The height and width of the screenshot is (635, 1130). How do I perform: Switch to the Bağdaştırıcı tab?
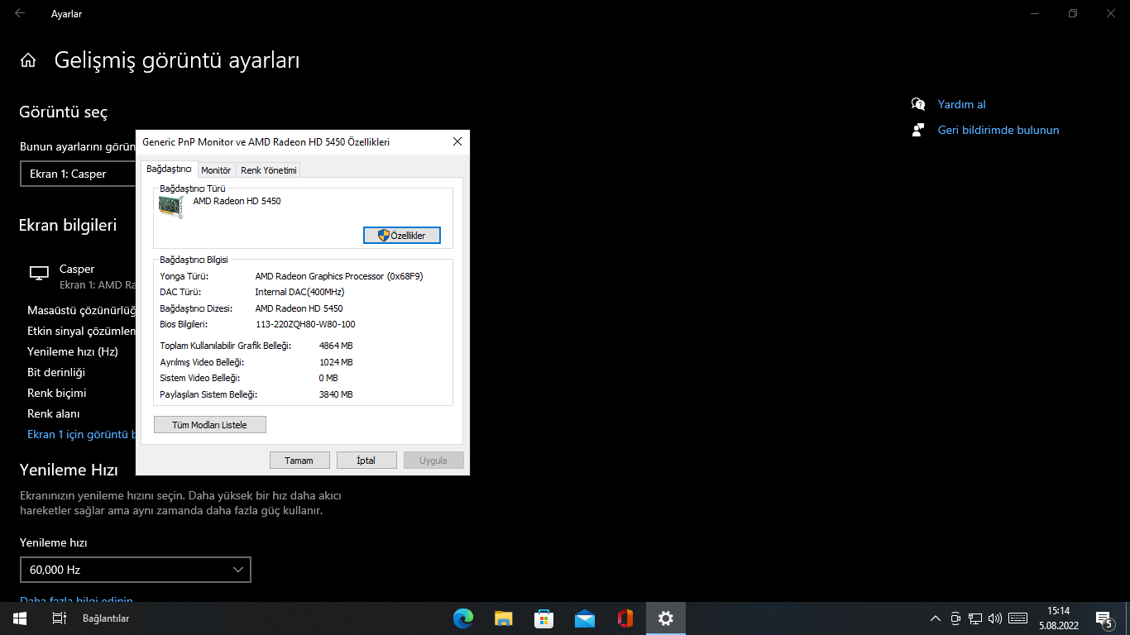169,169
